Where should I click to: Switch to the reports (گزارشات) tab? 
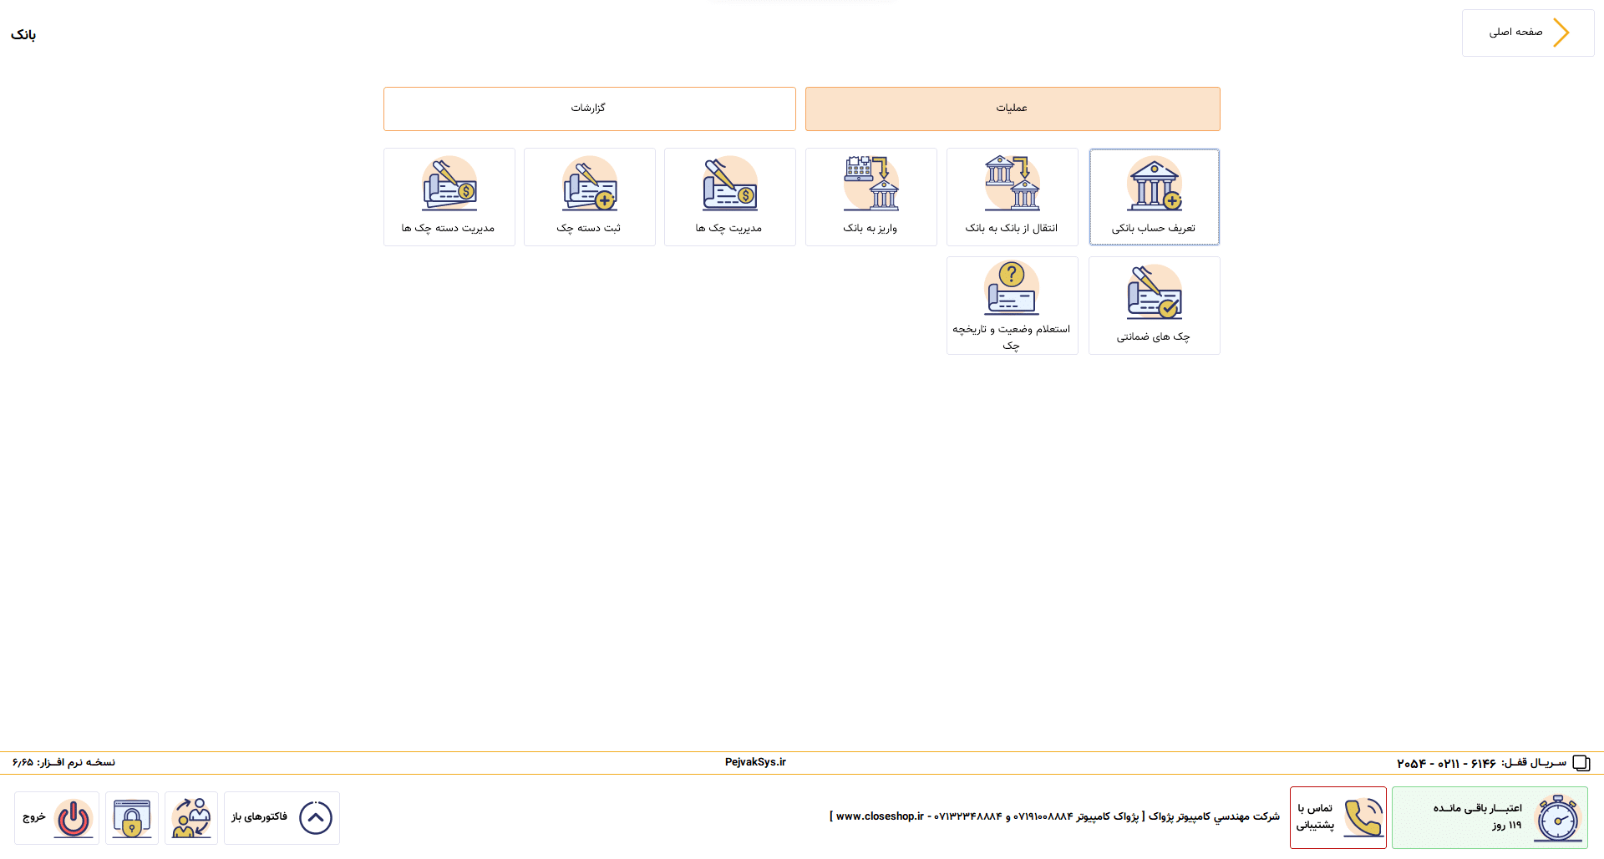pos(590,109)
